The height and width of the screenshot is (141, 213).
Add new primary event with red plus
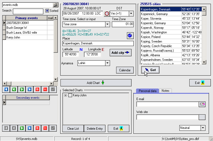(x=37, y=89)
